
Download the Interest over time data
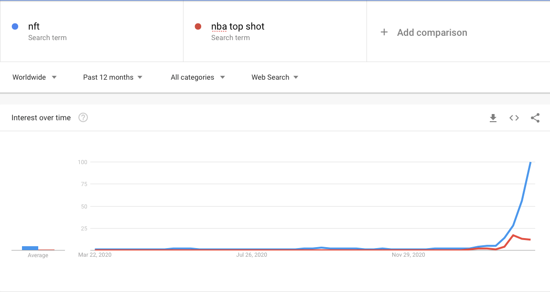click(493, 118)
